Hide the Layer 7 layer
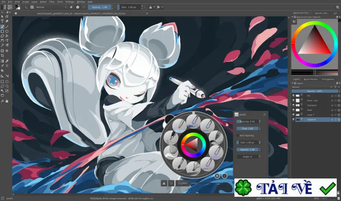The height and width of the screenshot is (201, 341). point(293,115)
